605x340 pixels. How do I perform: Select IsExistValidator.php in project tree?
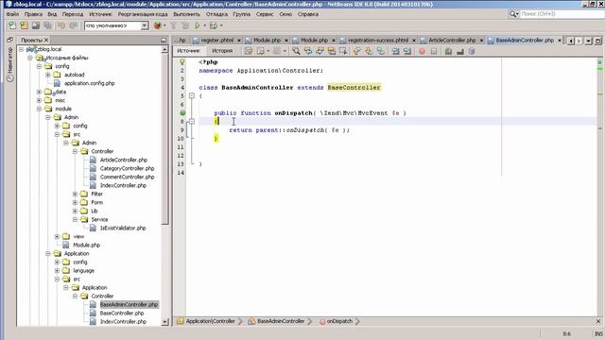coord(123,228)
